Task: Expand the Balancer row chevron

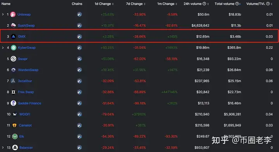Action: [x=3, y=147]
